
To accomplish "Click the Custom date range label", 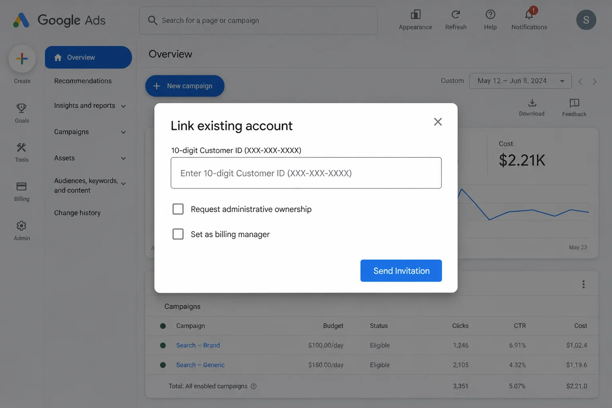I will [x=452, y=81].
